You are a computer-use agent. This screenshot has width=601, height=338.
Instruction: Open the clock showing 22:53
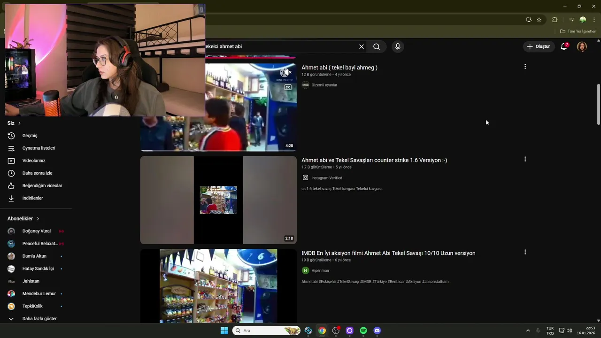click(x=586, y=330)
